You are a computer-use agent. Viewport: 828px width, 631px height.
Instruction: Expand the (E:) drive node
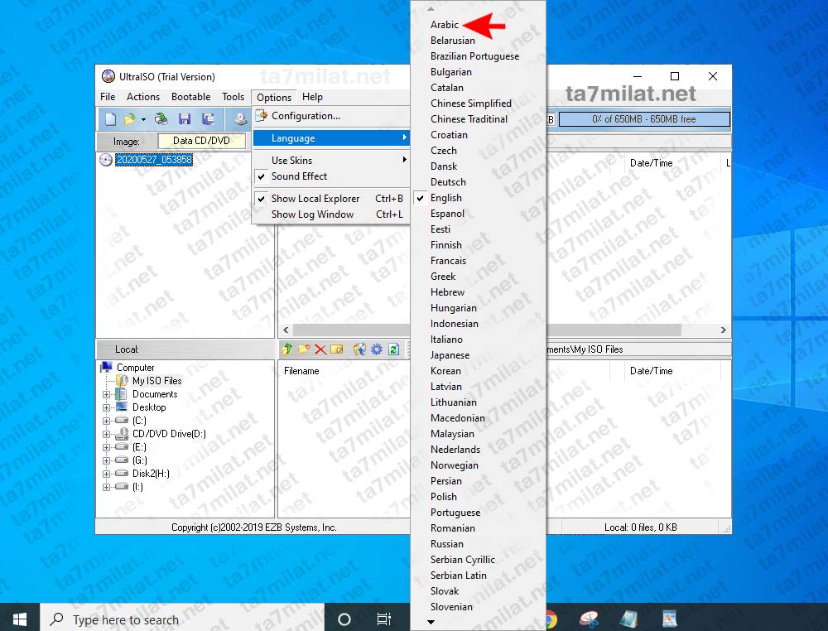point(107,447)
